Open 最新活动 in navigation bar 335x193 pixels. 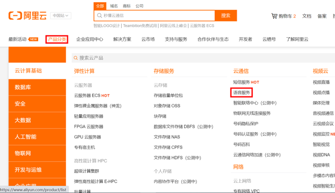tap(19, 39)
